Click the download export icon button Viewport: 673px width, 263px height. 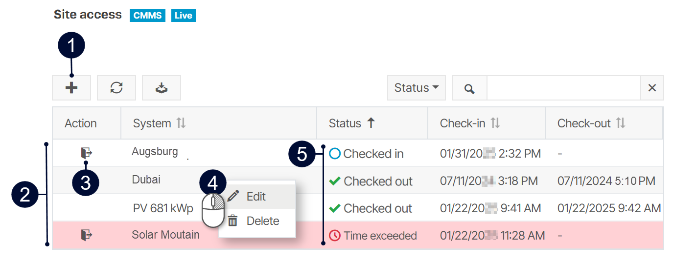coord(162,88)
